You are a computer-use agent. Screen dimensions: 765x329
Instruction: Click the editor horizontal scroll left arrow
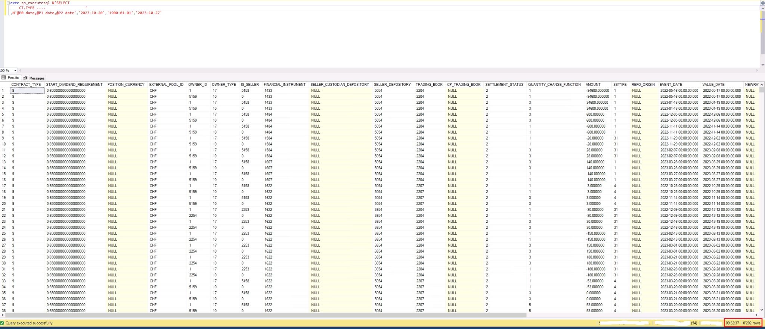(x=20, y=70)
